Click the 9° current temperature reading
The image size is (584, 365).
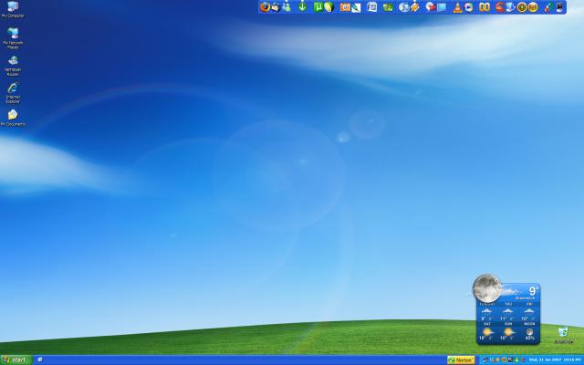coord(534,291)
